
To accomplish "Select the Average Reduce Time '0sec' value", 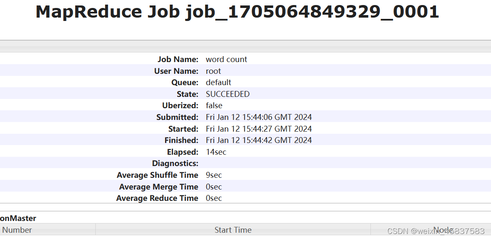I will tap(213, 198).
